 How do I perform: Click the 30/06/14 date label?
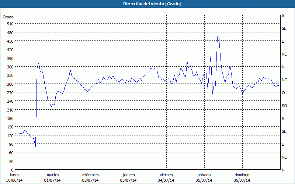pos(15,180)
